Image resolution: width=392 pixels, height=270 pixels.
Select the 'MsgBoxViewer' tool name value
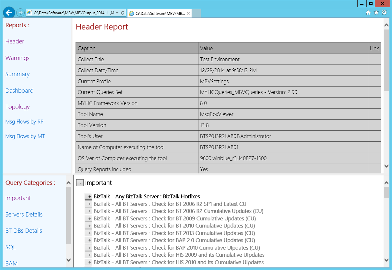coord(283,114)
